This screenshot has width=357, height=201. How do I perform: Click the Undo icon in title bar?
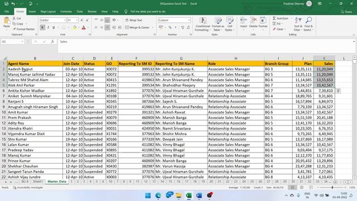click(x=13, y=4)
